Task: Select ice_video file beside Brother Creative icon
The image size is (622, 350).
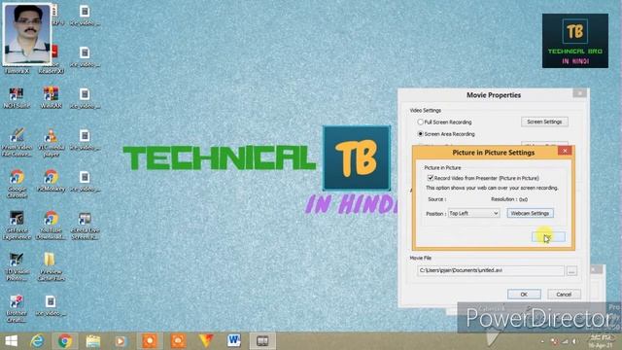Action: 51,305
